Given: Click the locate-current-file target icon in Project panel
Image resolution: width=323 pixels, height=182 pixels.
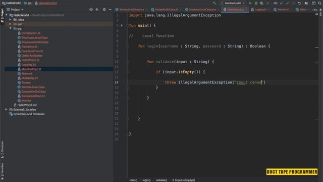Looking at the screenshot, I should (x=91, y=10).
